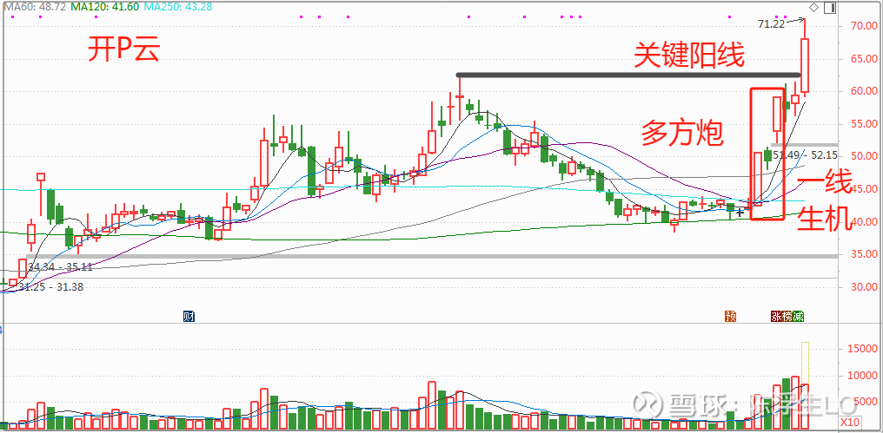Click the 榜 ranking marker icon
Screen dimensions: 883x433
[786, 316]
